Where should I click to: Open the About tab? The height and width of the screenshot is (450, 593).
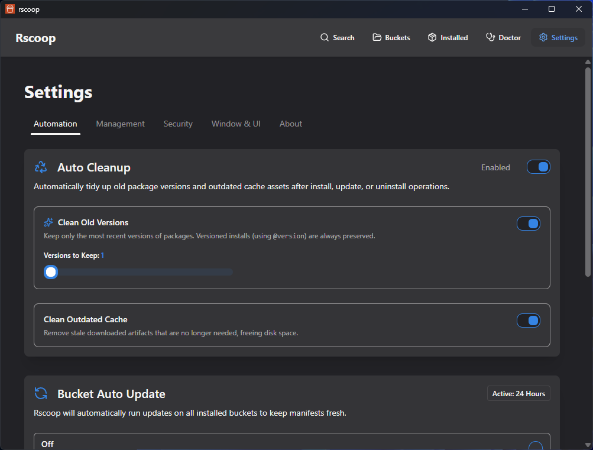point(290,124)
